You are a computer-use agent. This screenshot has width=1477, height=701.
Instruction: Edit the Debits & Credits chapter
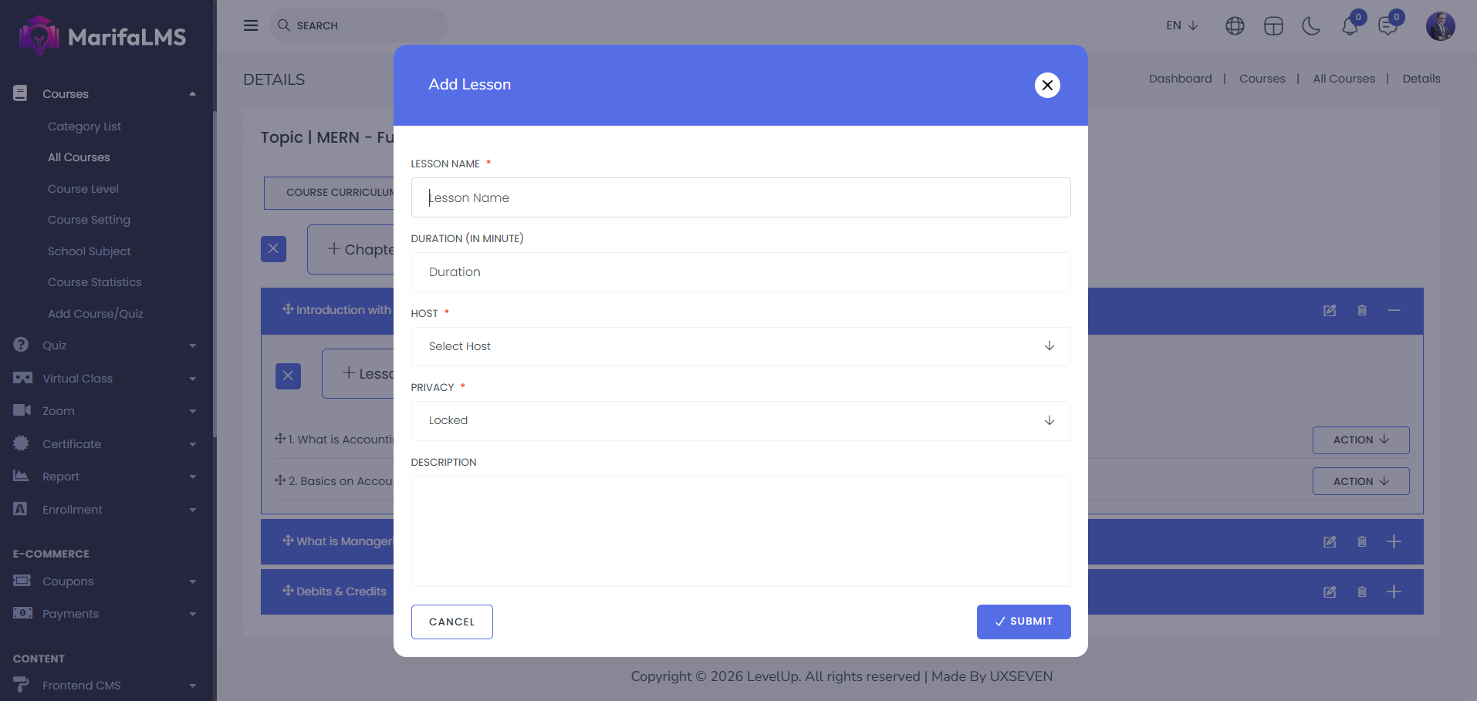coord(1330,592)
